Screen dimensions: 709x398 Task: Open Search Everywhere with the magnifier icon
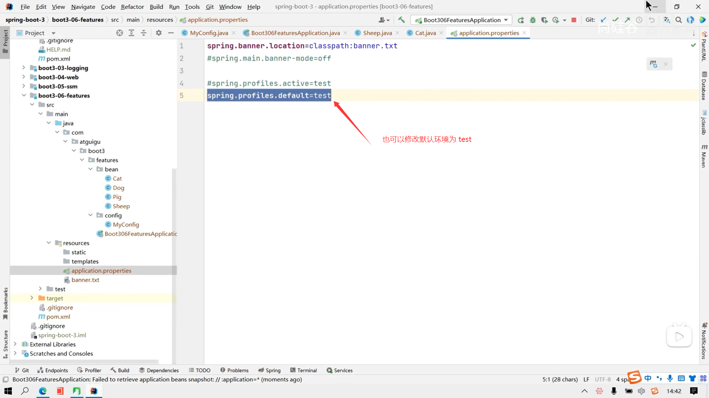pyautogui.click(x=679, y=20)
